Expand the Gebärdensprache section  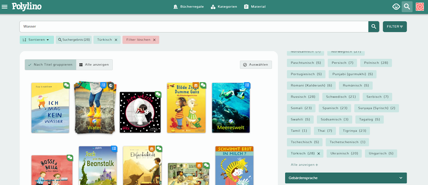tap(346, 178)
